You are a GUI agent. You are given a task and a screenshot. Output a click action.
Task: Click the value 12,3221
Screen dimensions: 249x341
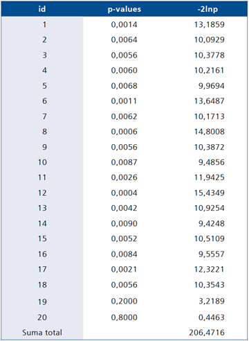click(x=209, y=270)
